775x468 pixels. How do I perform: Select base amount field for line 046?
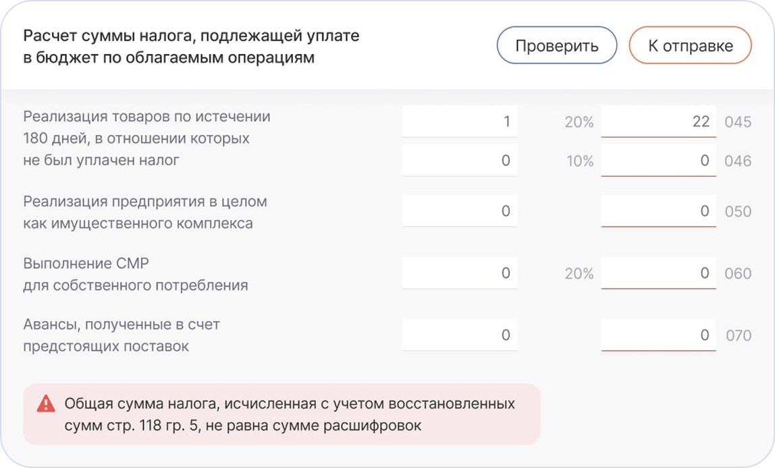[460, 160]
